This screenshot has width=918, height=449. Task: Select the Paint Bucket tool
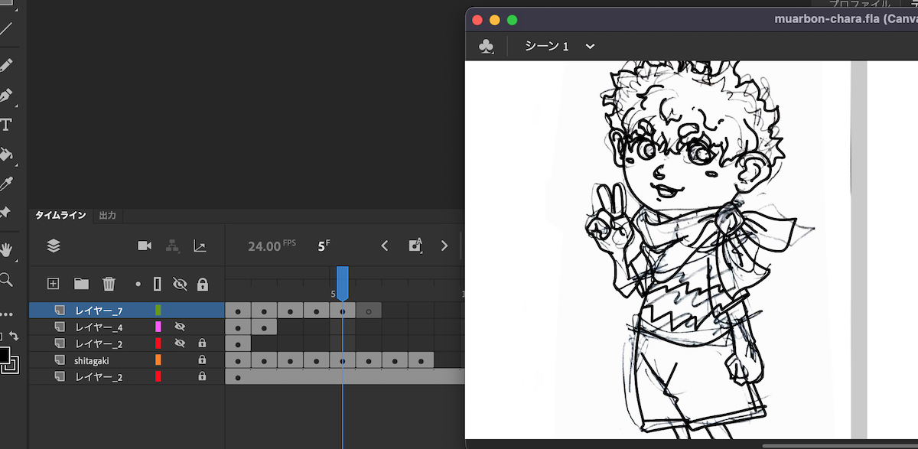pos(6,155)
